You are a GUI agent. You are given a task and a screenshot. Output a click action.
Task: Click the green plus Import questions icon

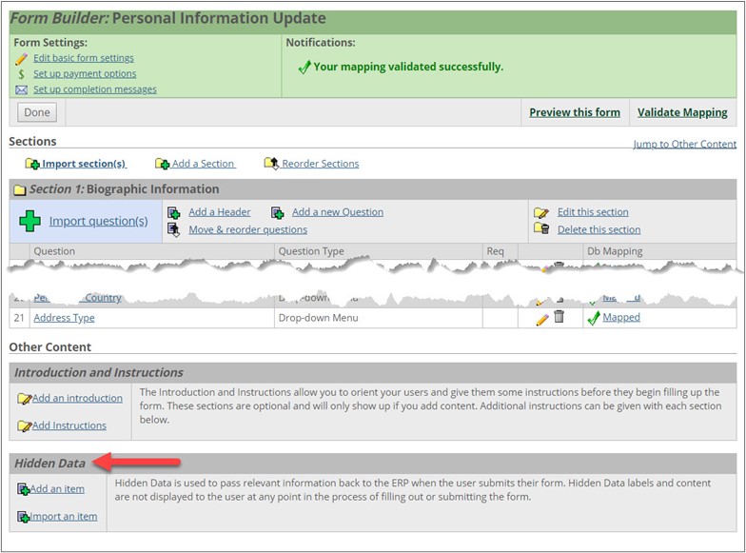30,221
